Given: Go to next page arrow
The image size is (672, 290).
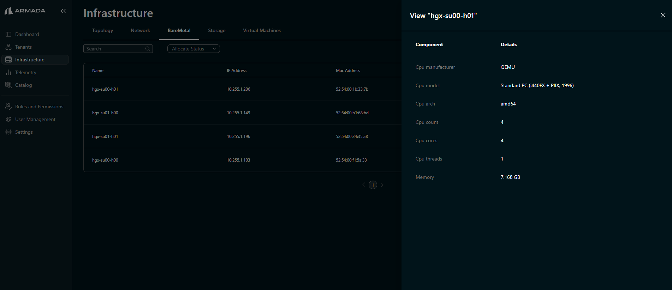Looking at the screenshot, I should point(382,185).
